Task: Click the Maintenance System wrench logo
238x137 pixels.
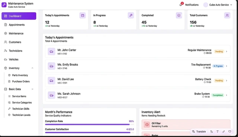Action: pos(4,5)
